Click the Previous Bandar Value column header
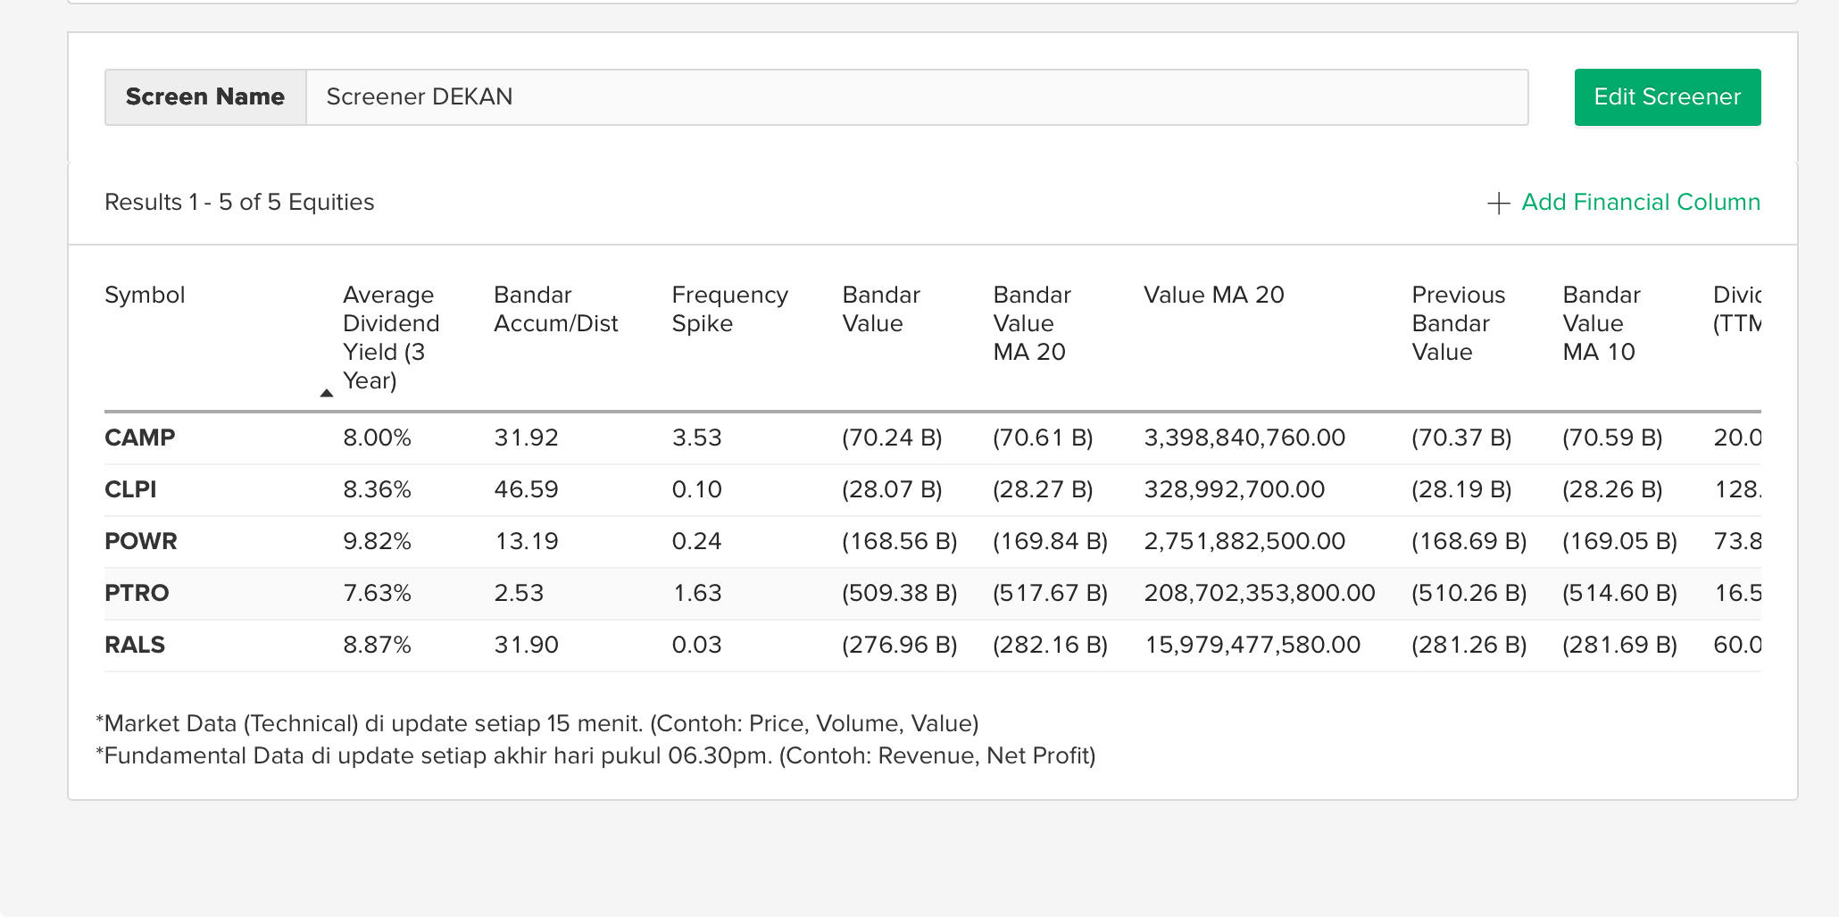The height and width of the screenshot is (917, 1839). 1458,322
